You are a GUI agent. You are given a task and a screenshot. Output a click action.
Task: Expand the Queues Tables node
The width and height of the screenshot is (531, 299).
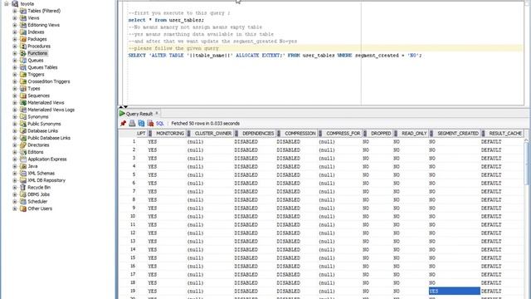tap(15, 67)
